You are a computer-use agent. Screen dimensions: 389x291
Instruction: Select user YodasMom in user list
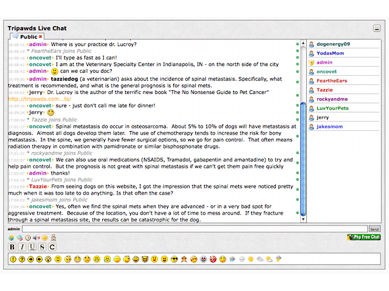330,53
